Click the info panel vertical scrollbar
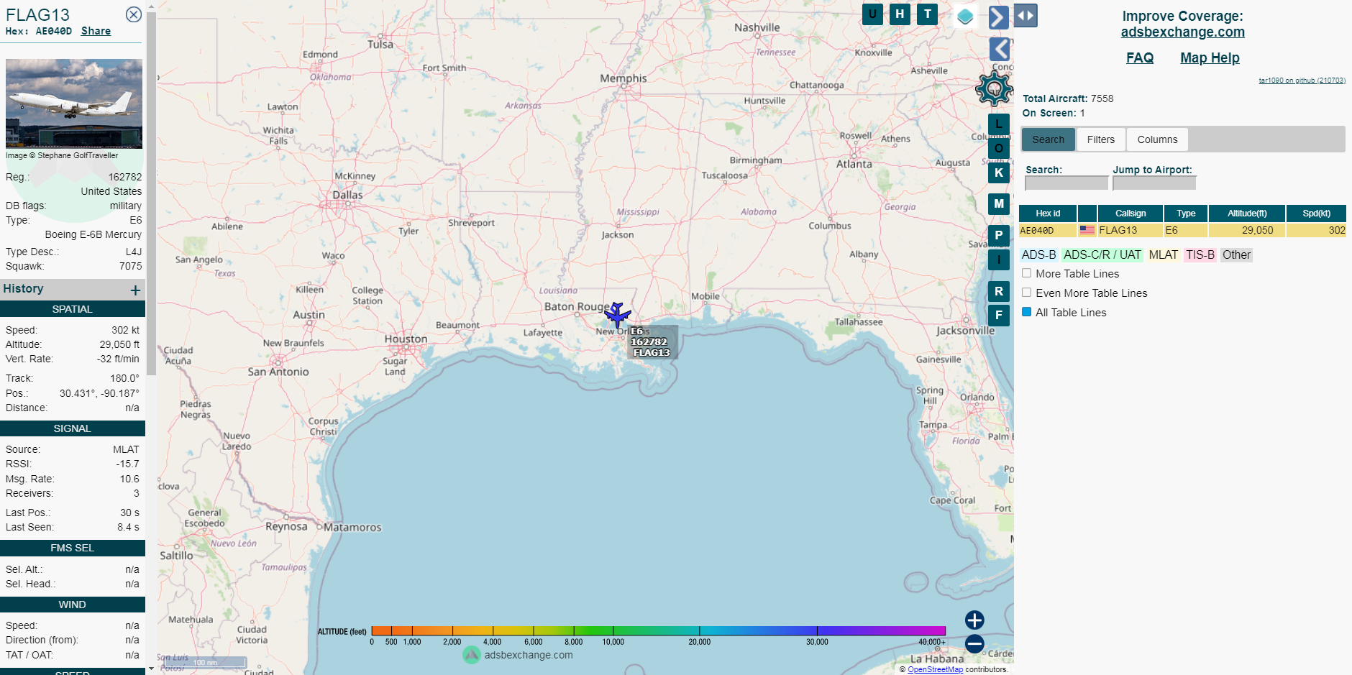 point(151,194)
